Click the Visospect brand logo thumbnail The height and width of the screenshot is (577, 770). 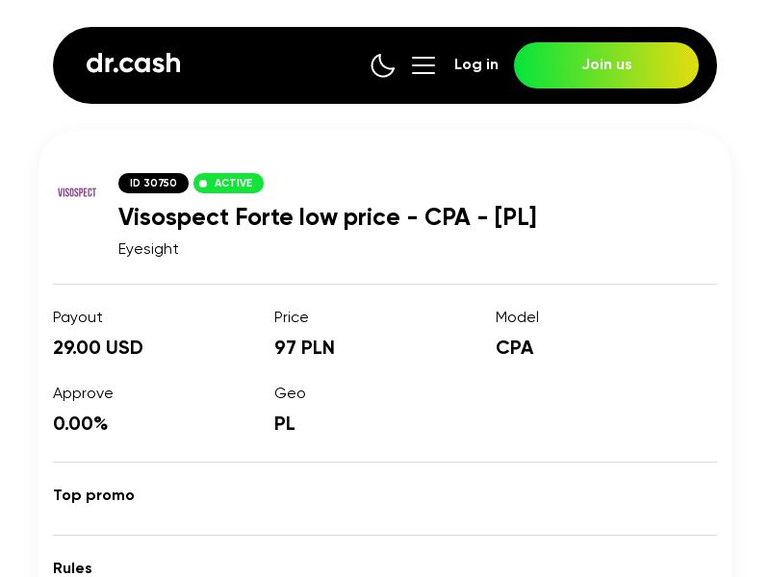(77, 192)
